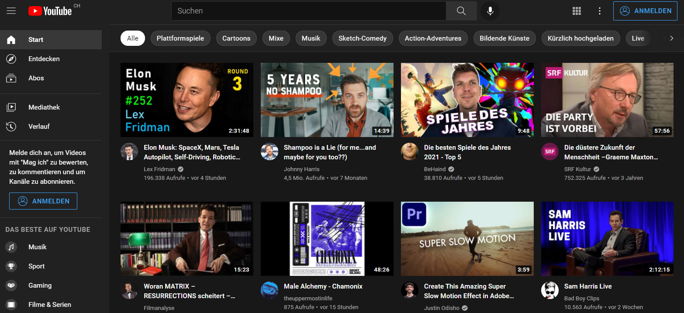This screenshot has width=684, height=313.
Task: Click the Sport trophy icon
Action: 11,266
